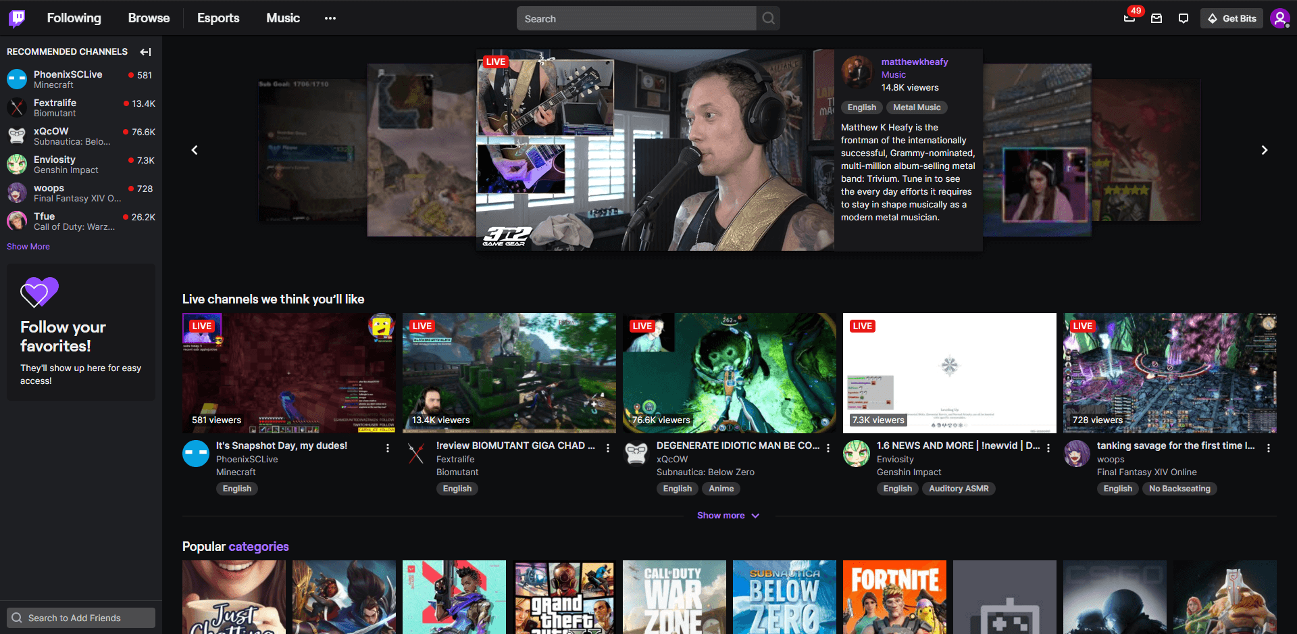1297x634 pixels.
Task: Open Tfue avatar in sidebar
Action: coord(17,221)
